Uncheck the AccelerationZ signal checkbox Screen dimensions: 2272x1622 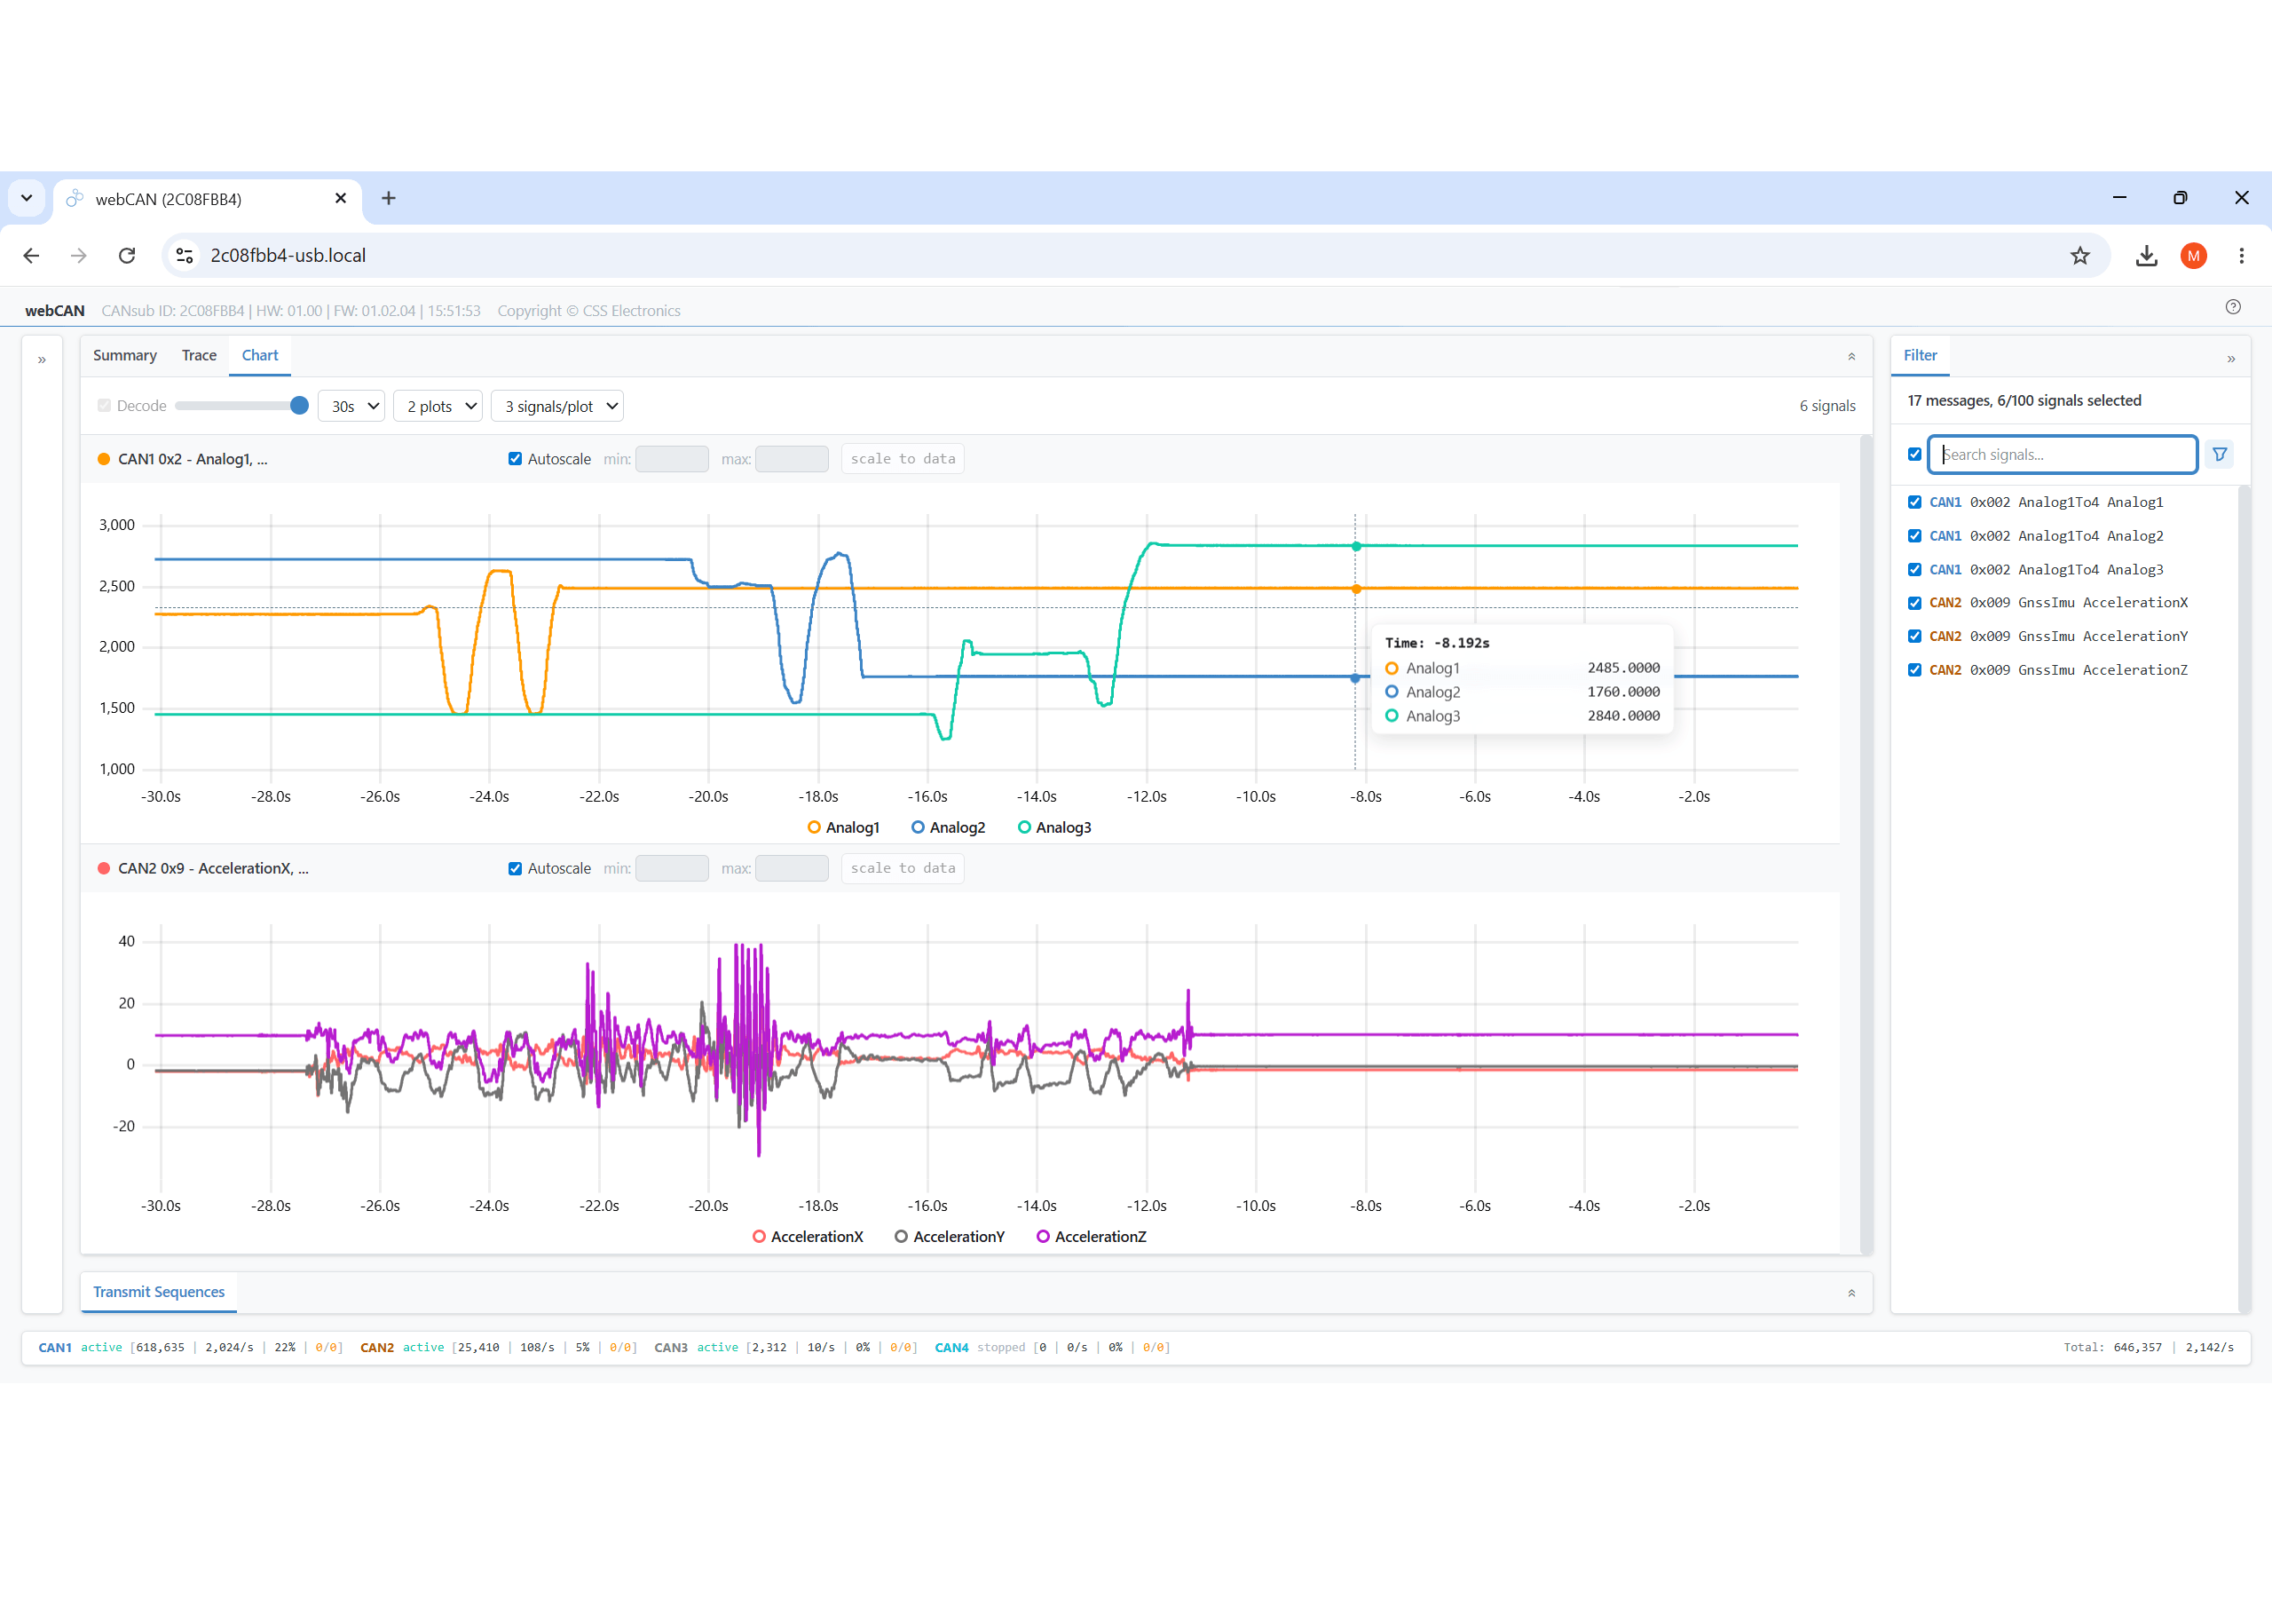(x=1914, y=670)
